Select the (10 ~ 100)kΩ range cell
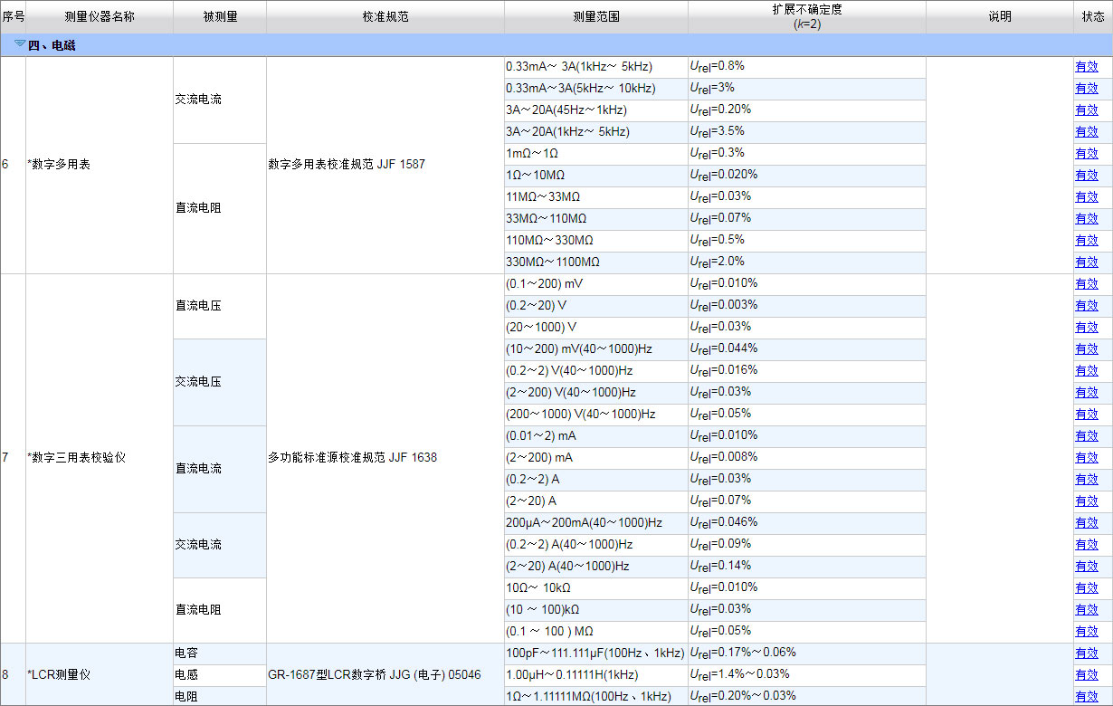 click(x=596, y=610)
